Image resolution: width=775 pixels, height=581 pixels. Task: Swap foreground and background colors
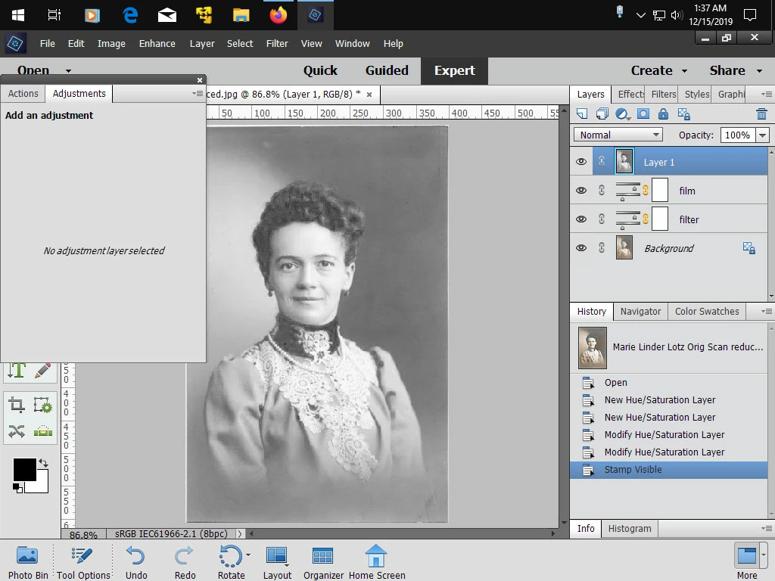pyautogui.click(x=43, y=463)
